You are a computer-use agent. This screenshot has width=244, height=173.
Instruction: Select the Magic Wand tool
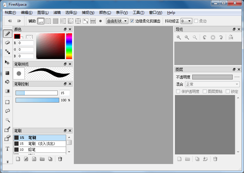click(7, 120)
